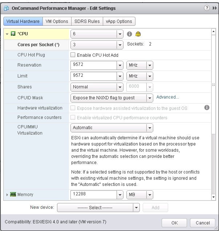Click the scrollbar up arrow
The width and height of the screenshot is (219, 231).
pos(214,31)
